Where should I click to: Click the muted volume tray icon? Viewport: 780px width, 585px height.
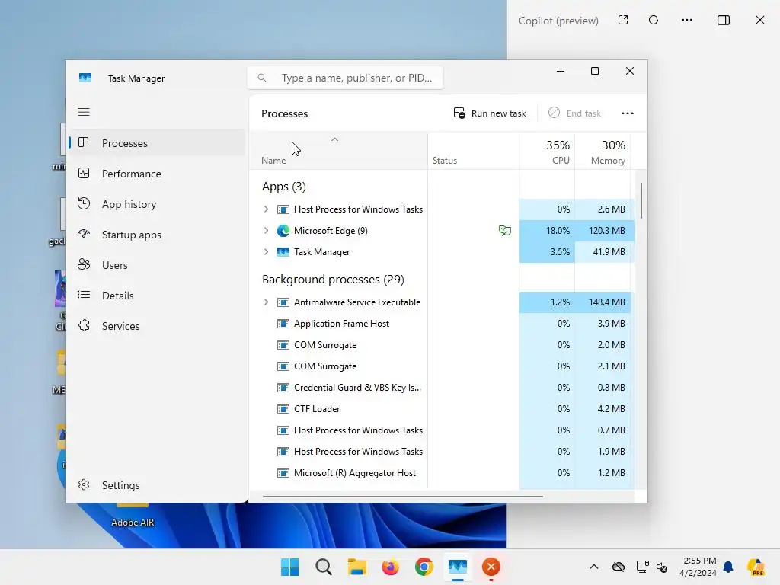point(662,567)
